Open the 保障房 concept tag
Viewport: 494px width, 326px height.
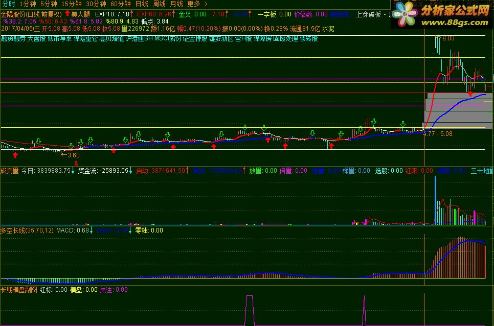(263, 39)
